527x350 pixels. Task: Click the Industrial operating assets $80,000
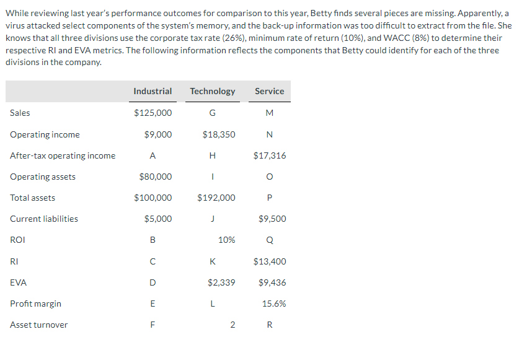156,177
